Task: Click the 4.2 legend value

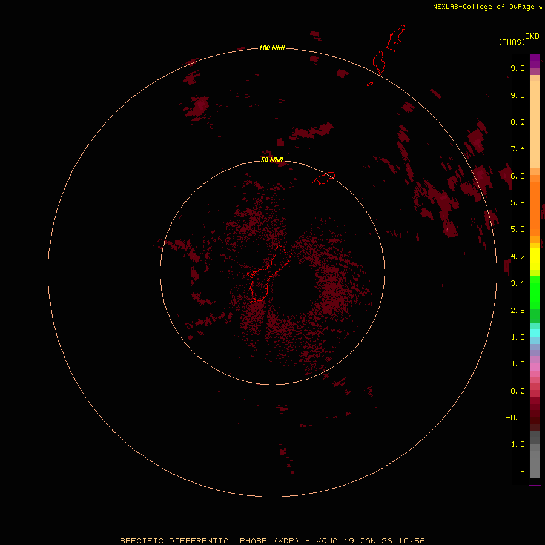Action: pyautogui.click(x=518, y=257)
